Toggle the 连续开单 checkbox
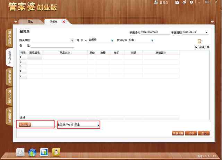Image resolution: width=222 pixels, height=160 pixels. click(x=196, y=47)
